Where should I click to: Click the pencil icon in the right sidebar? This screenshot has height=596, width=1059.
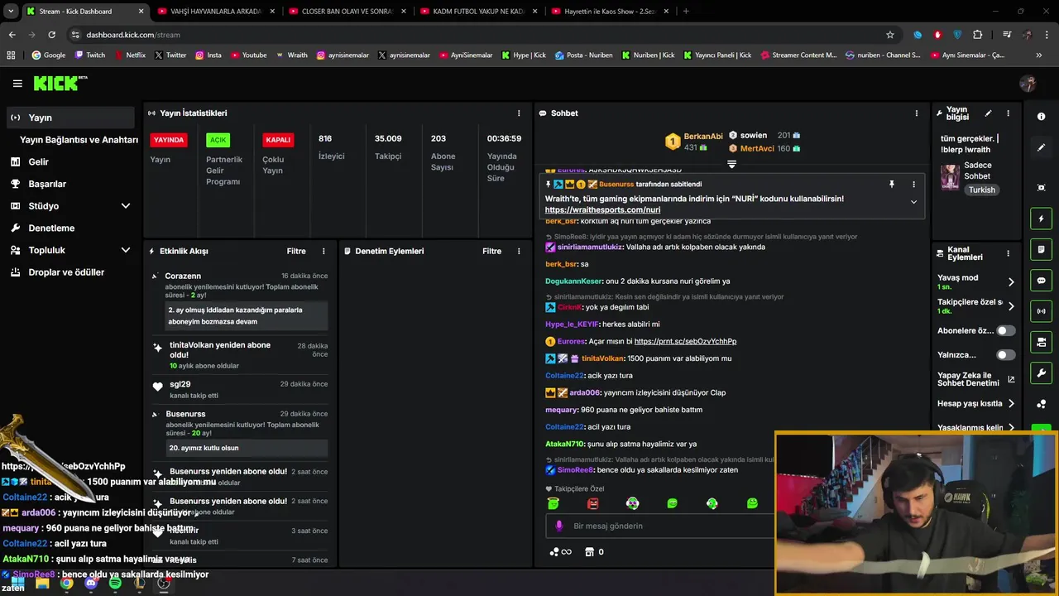[x=1041, y=147]
